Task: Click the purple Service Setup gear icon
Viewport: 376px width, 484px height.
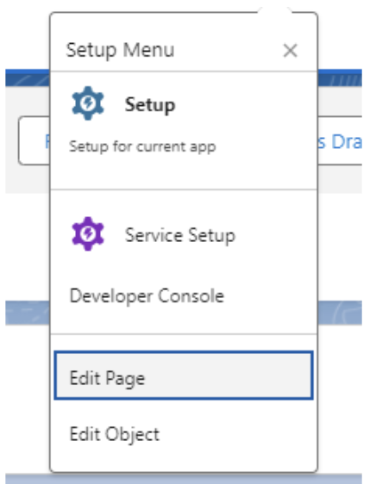Action: (88, 233)
